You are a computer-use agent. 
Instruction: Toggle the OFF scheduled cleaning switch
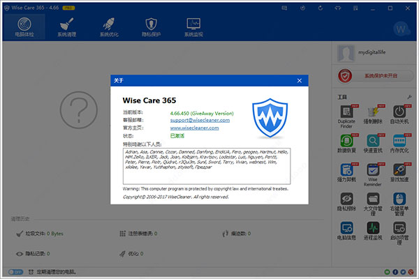(15, 272)
